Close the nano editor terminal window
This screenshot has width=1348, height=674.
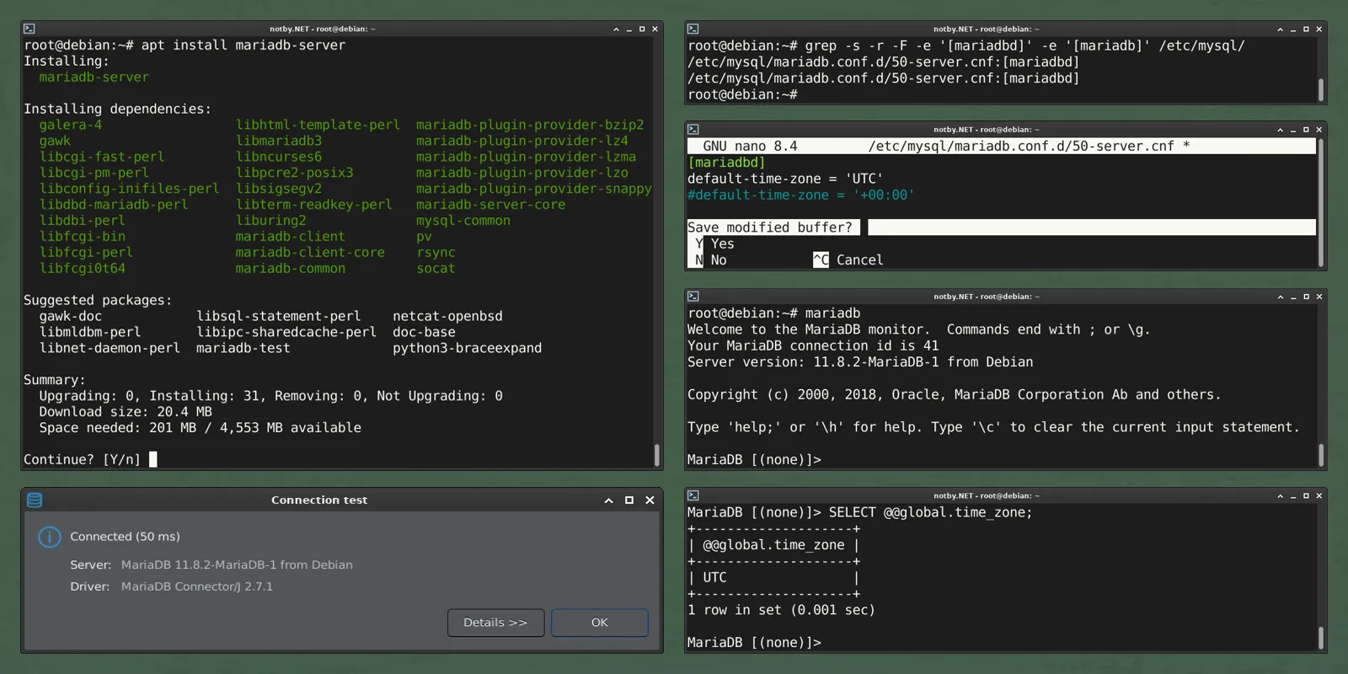[1319, 130]
